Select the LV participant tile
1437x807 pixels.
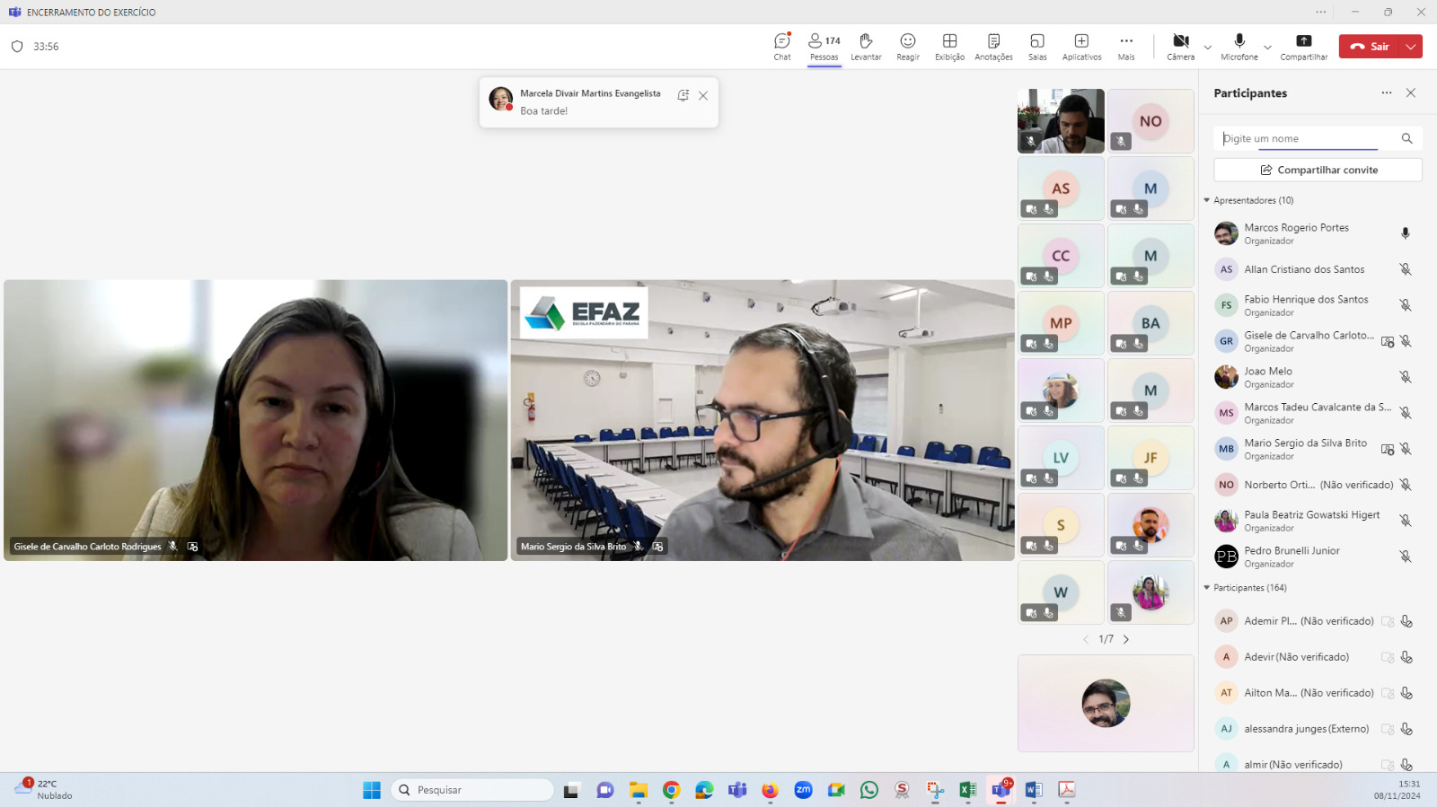pyautogui.click(x=1061, y=458)
